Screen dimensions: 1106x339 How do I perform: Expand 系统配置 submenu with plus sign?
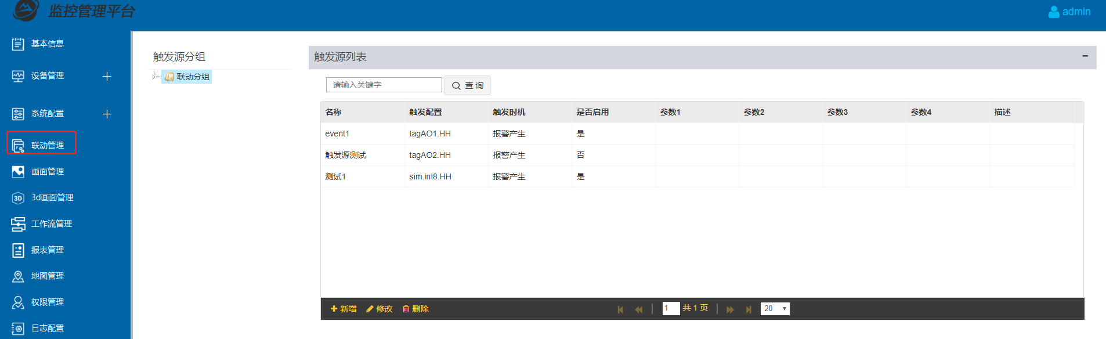[x=107, y=114]
